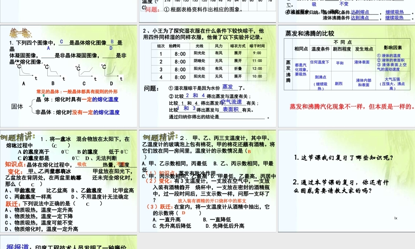Click the 剧烈程度 column header

pyautogui.click(x=342, y=49)
